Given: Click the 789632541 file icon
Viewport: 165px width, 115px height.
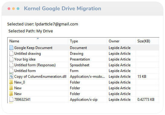Looking at the screenshot, I should [x=11, y=100].
